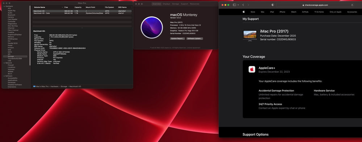Collapse Software section in System Information
The image size is (362, 142).
(x=4, y=76)
